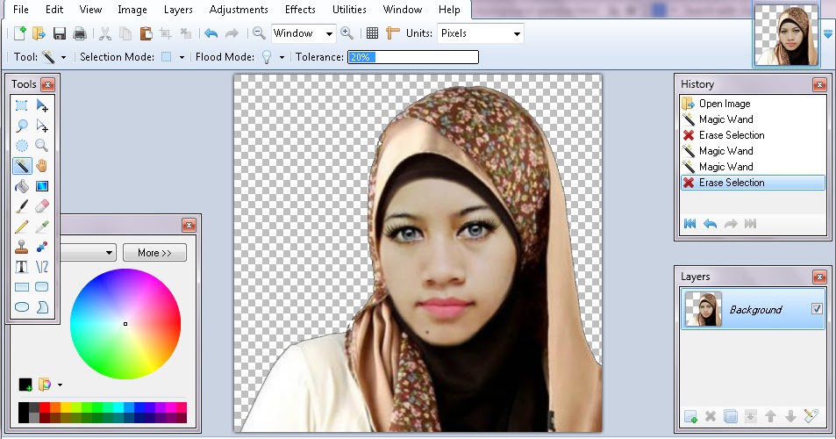Screen dimensions: 836x439
Task: Select the Paintbrush tool
Action: click(x=21, y=206)
